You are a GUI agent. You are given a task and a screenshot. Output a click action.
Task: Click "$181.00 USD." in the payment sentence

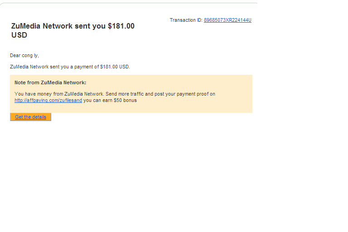(x=115, y=67)
